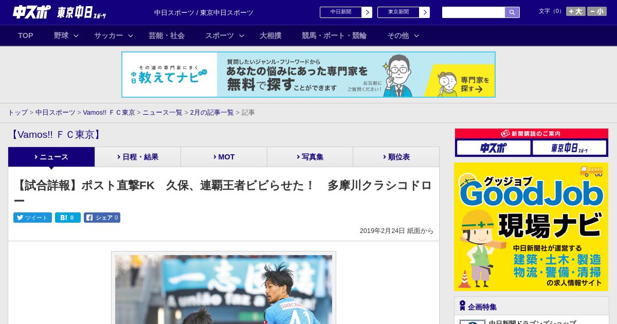Click the 中日新聞ドラゴンズショップ sidebar item

(x=532, y=322)
